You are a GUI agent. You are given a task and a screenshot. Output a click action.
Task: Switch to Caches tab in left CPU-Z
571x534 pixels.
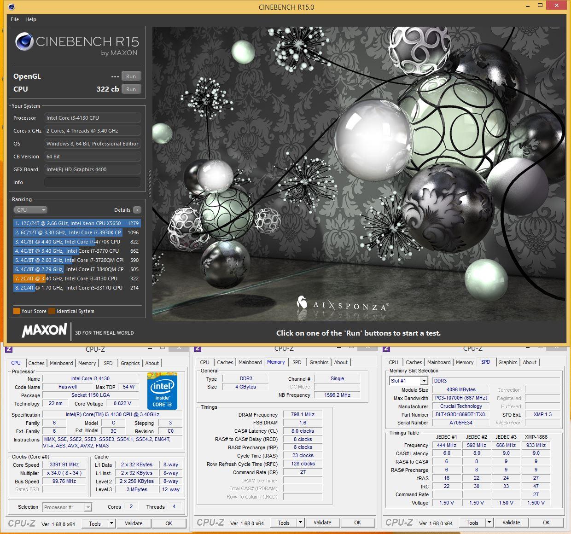pyautogui.click(x=36, y=363)
